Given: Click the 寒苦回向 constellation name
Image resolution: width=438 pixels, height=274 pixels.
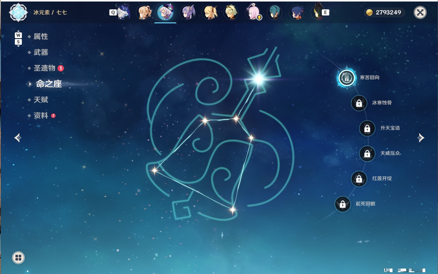Looking at the screenshot, I should point(369,78).
